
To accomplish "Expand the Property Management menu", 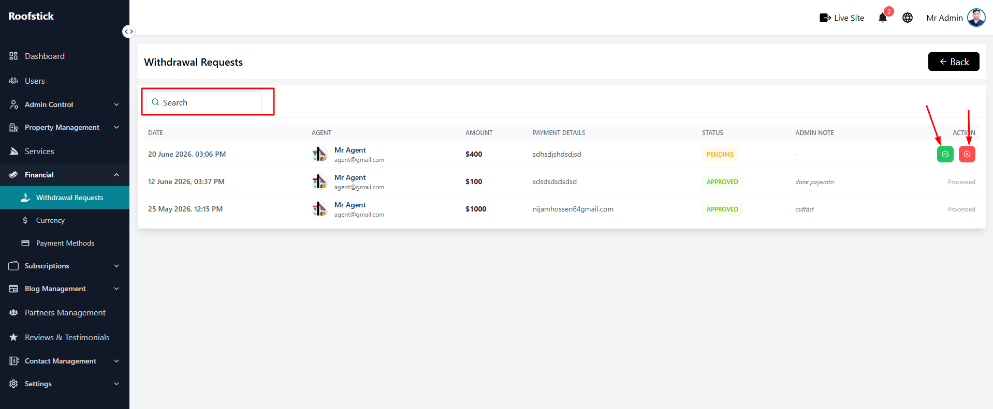I will pyautogui.click(x=64, y=127).
